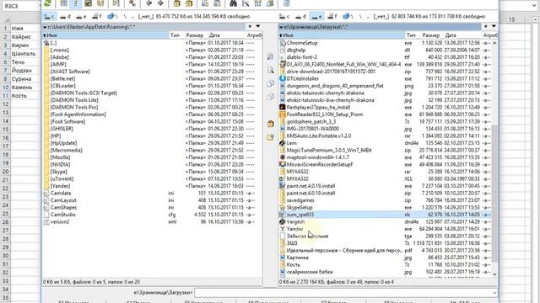
Task: Click the first yellow Pack files gift icon
Action: (x=176, y=3)
